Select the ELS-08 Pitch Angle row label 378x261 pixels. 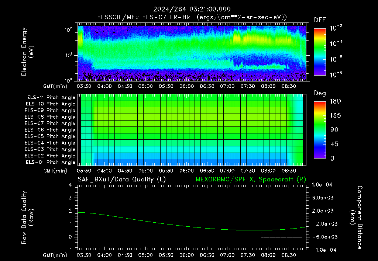click(50, 117)
